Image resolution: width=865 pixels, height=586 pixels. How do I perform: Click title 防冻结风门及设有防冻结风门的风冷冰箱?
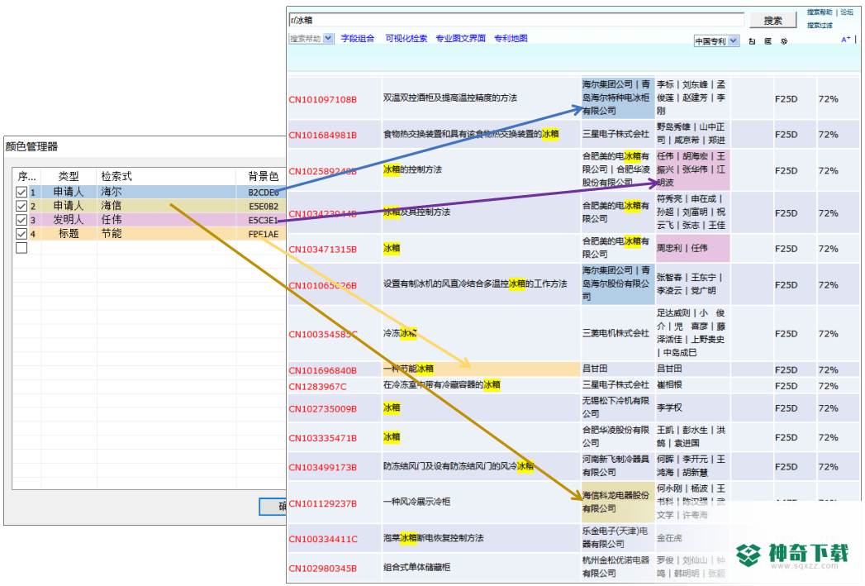coord(459,466)
